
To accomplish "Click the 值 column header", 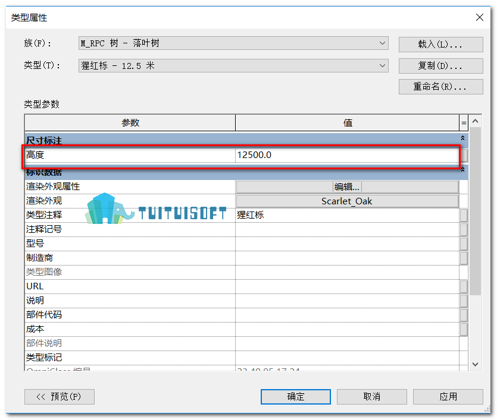I will click(x=348, y=123).
